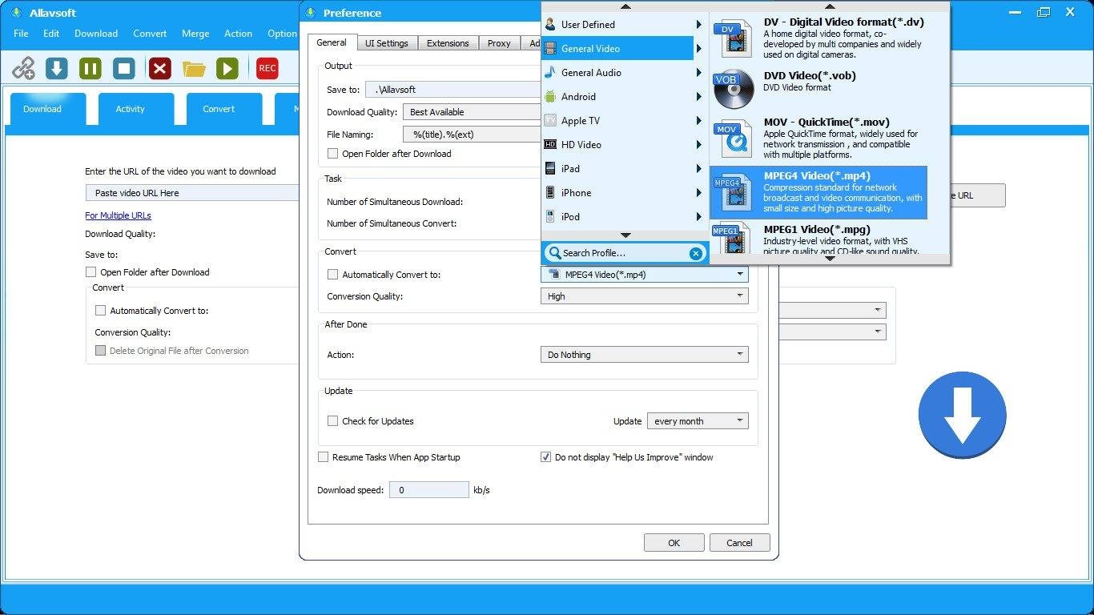Toggle Open Folder after Download in main window
Screen dimensions: 1094x615
tap(91, 272)
